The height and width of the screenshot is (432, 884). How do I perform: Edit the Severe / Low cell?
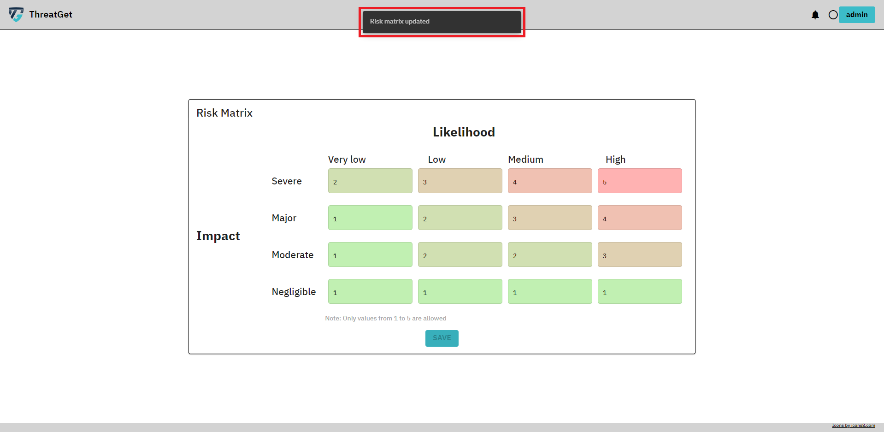point(460,181)
